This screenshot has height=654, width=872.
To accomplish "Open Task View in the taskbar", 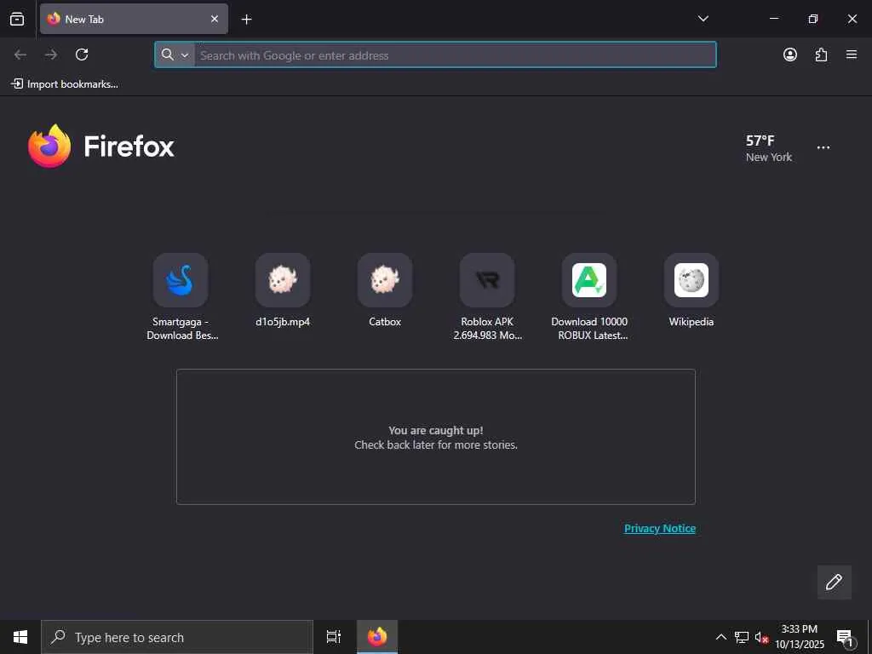I will pyautogui.click(x=334, y=637).
